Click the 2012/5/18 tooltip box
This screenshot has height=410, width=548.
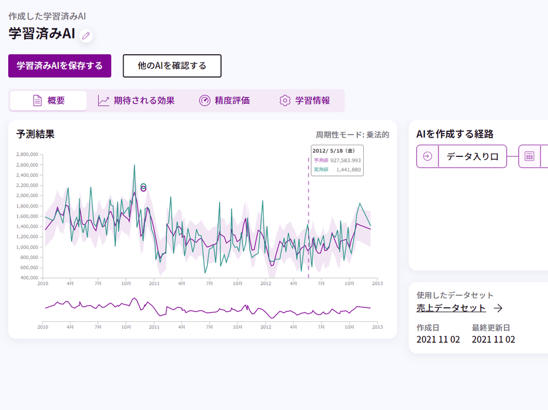[337, 160]
